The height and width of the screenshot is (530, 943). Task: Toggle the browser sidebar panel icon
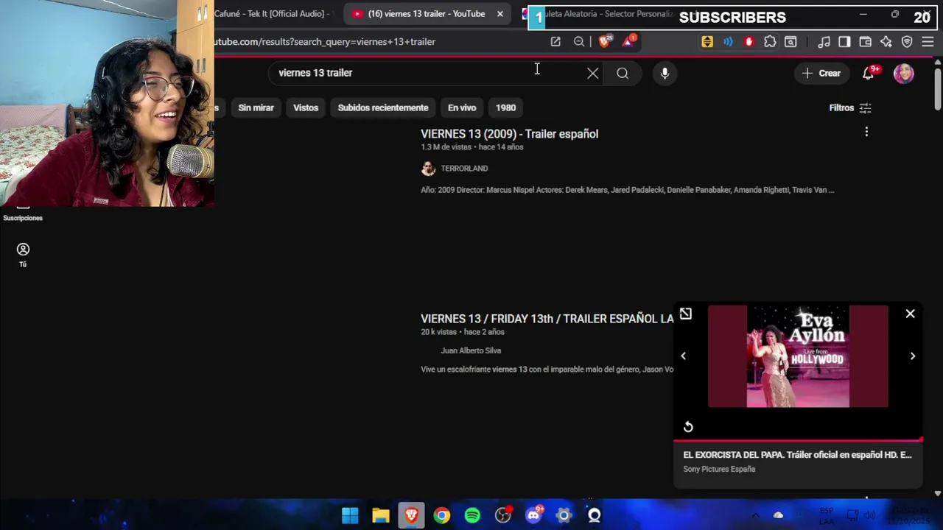844,42
